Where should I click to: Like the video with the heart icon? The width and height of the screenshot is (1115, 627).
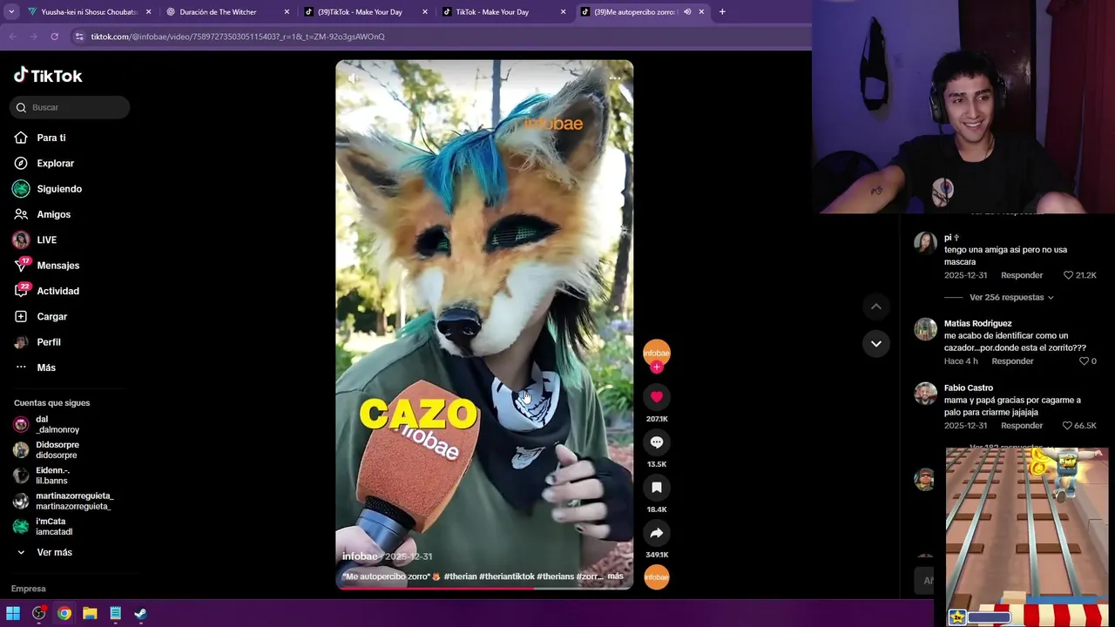(x=657, y=397)
